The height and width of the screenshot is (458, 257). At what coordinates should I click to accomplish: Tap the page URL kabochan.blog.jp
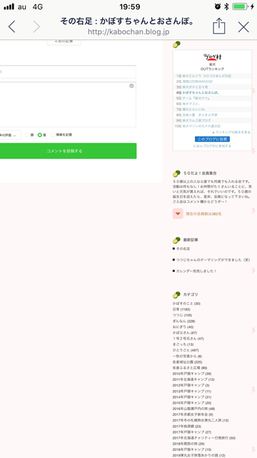pos(128,31)
